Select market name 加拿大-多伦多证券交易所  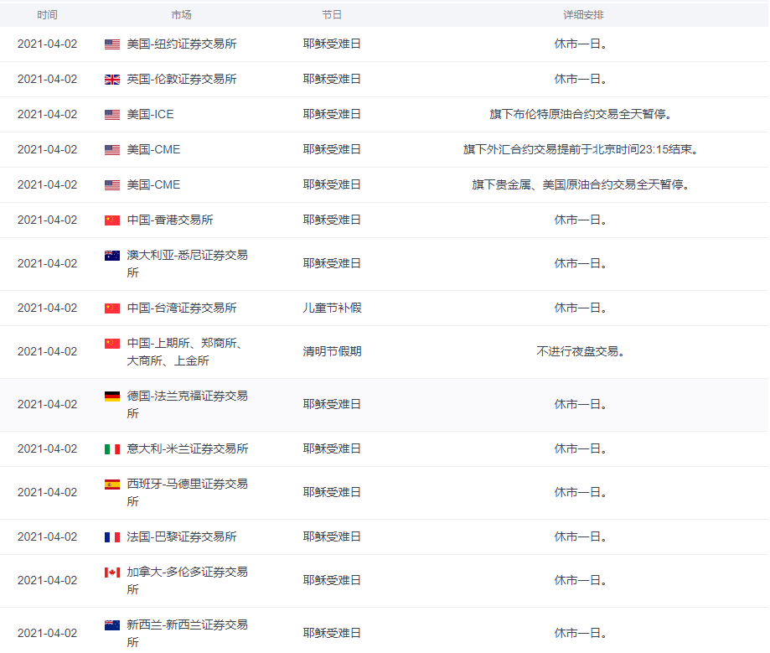pyautogui.click(x=187, y=580)
